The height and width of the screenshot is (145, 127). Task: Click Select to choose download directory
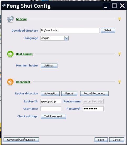(108, 30)
